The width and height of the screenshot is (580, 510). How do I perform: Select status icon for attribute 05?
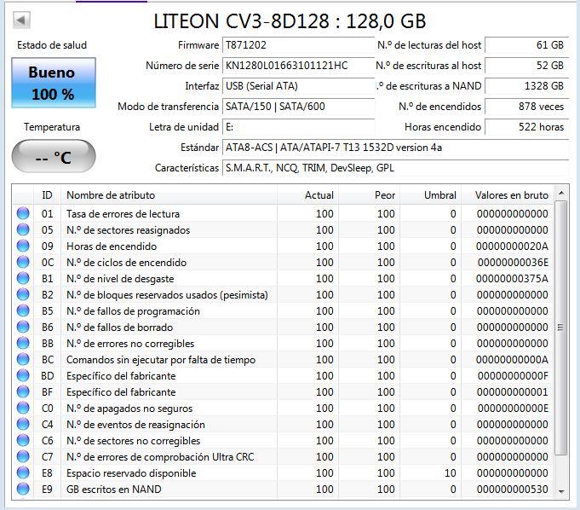[23, 230]
